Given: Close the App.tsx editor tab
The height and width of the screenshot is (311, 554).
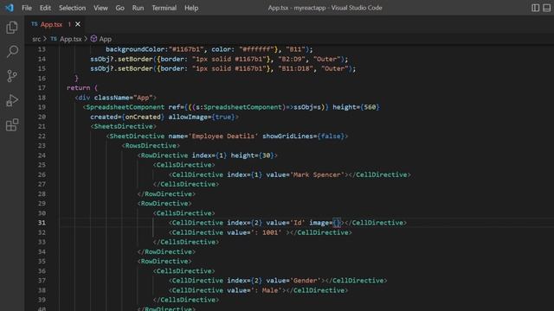Looking at the screenshot, I should point(78,24).
